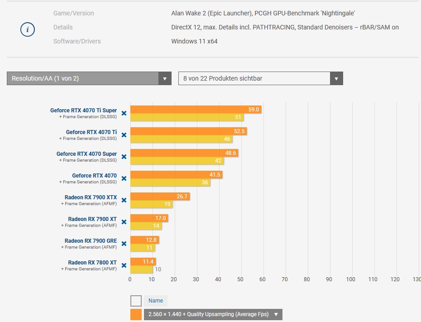Click arrow of Produkten sichtbar dropdown

coord(336,78)
